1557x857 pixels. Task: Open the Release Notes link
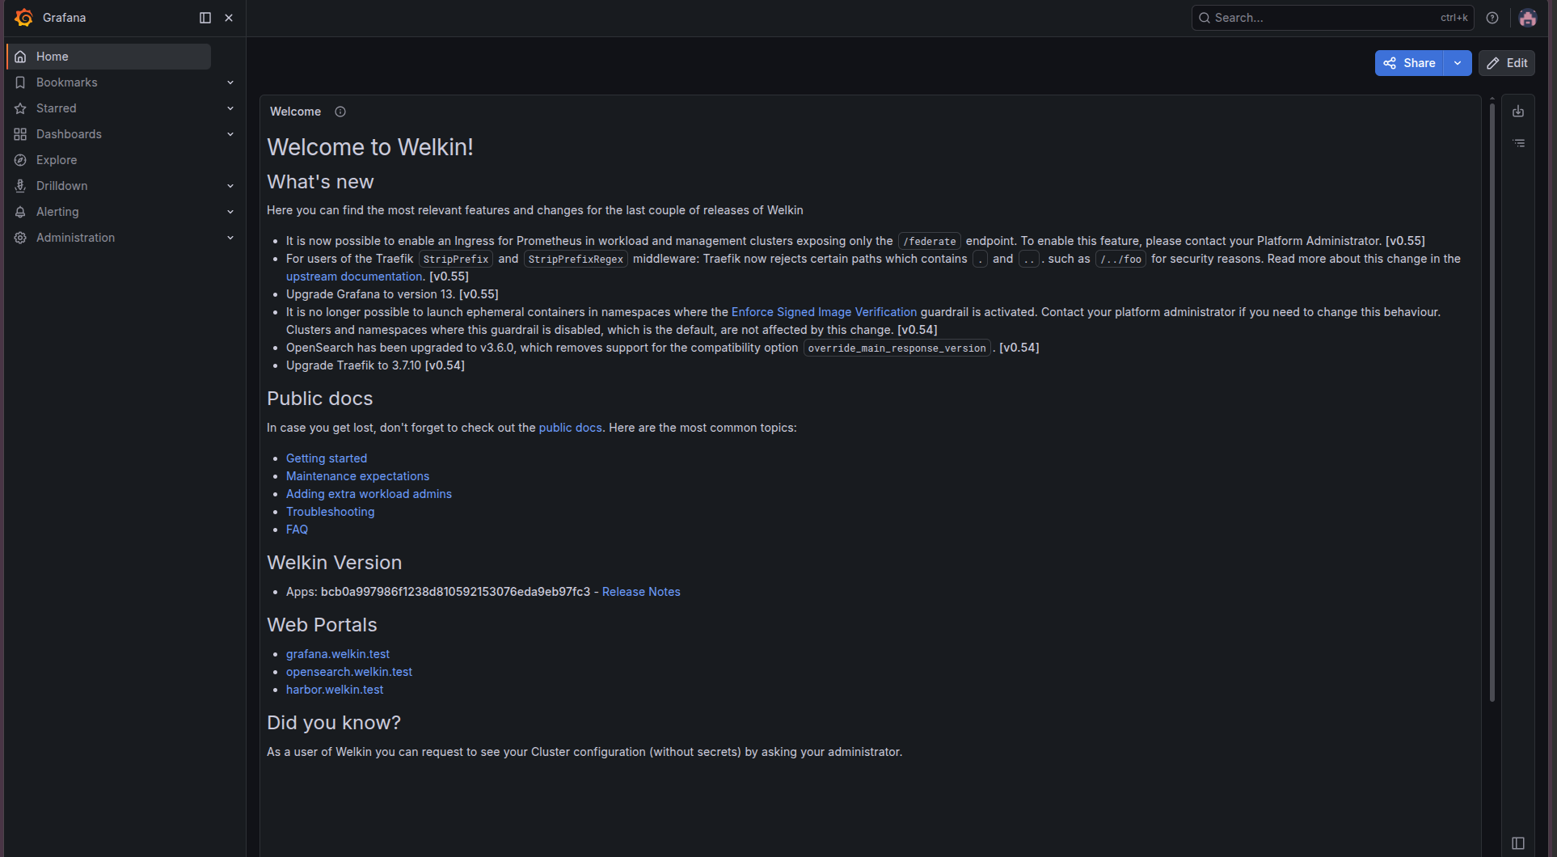(x=641, y=592)
